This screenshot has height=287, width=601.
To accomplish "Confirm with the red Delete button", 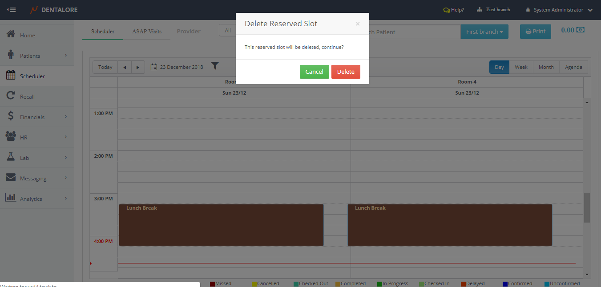I will point(346,72).
